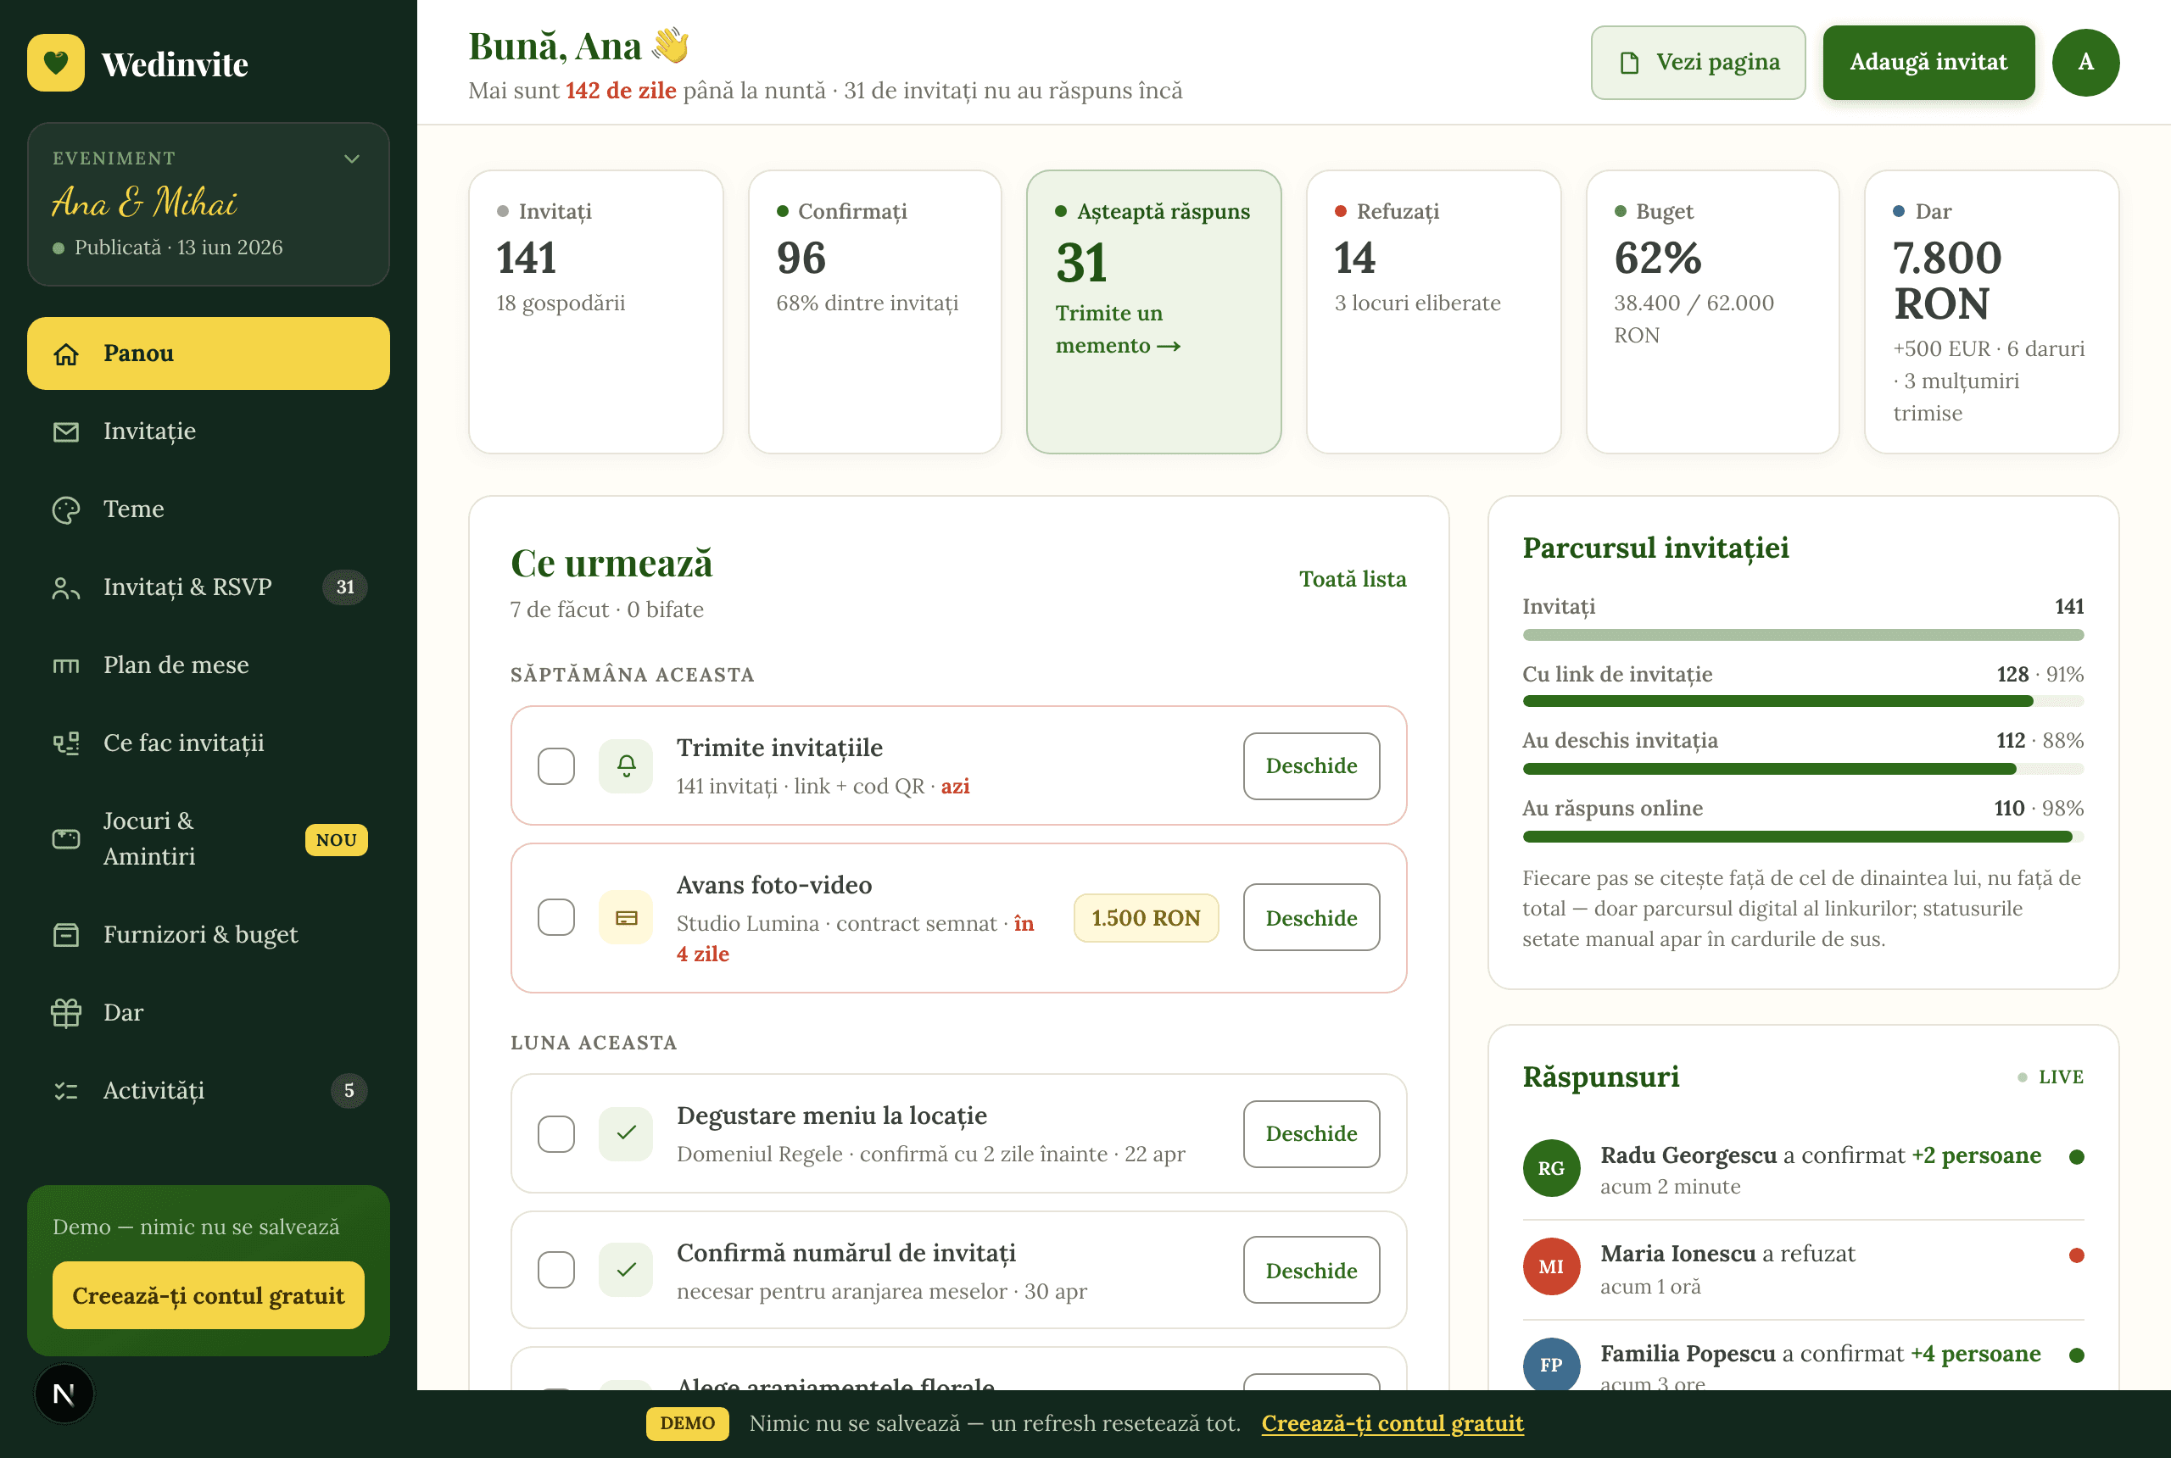Click the MI avatar of Maria Ionescu
The height and width of the screenshot is (1458, 2171).
[1550, 1266]
